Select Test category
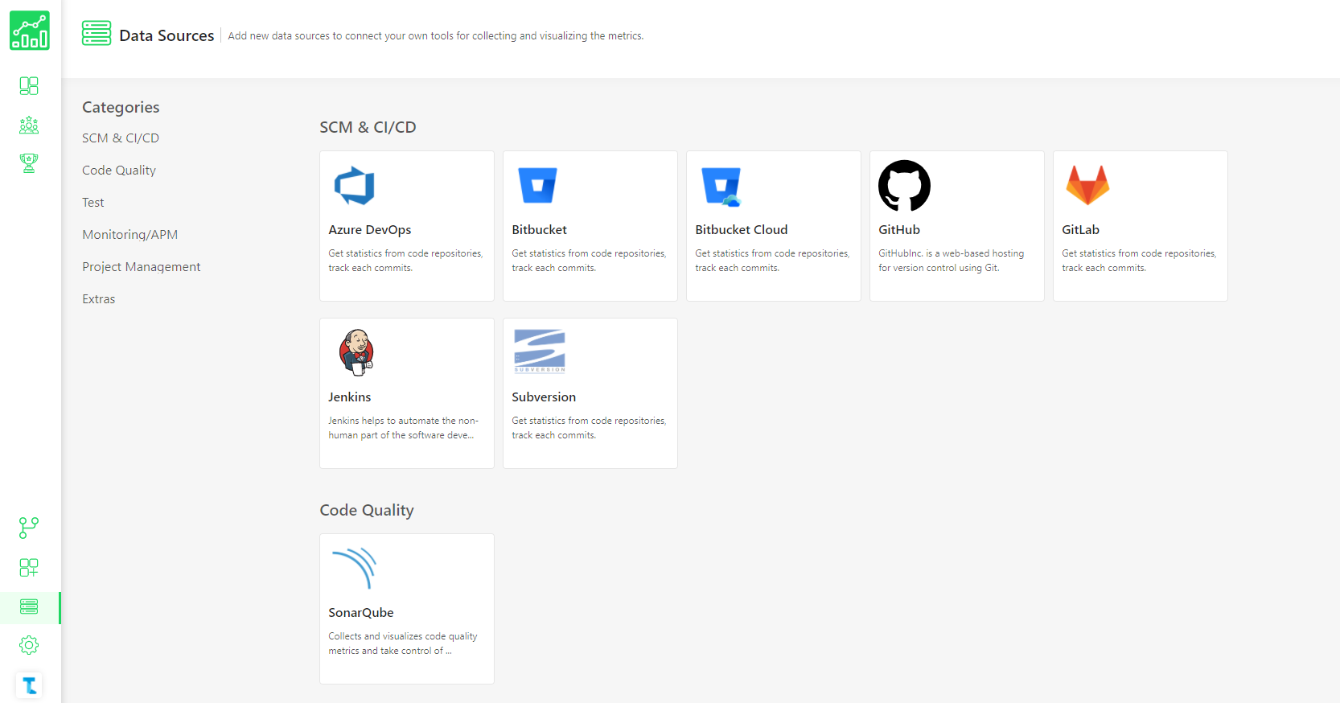The width and height of the screenshot is (1340, 703). point(93,203)
